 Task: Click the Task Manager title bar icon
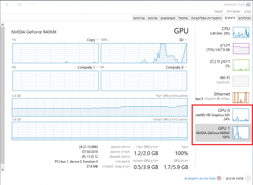click(x=248, y=5)
